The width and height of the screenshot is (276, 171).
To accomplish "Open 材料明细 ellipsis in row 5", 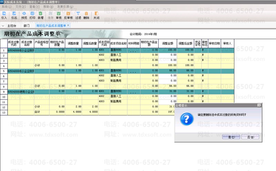I will click(133, 72).
